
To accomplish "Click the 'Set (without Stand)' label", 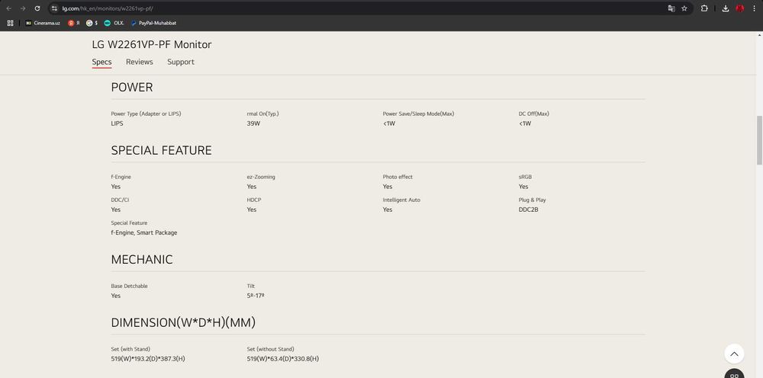I will pos(271,349).
